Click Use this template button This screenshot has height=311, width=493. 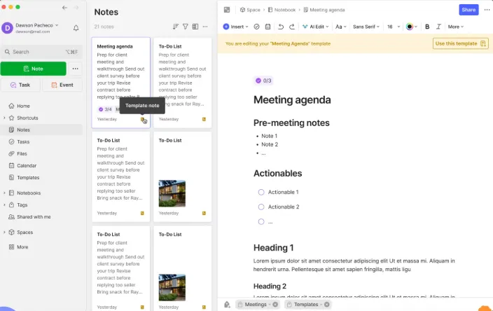click(x=460, y=43)
